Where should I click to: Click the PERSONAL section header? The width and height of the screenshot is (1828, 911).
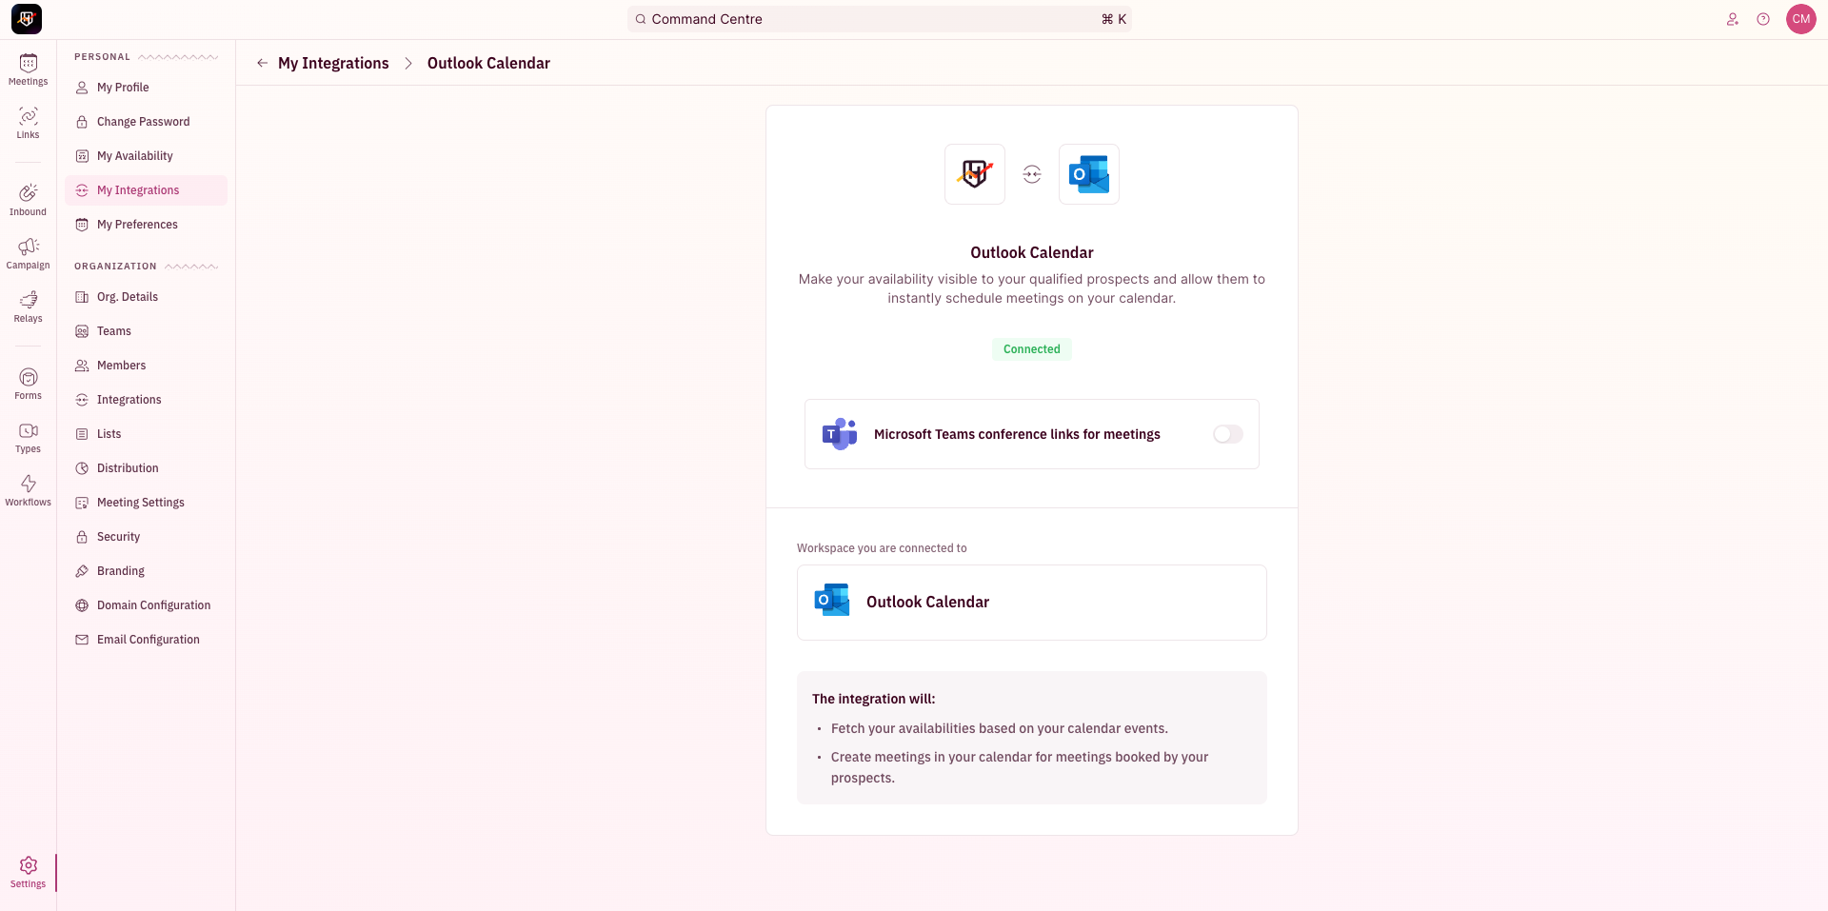point(102,57)
